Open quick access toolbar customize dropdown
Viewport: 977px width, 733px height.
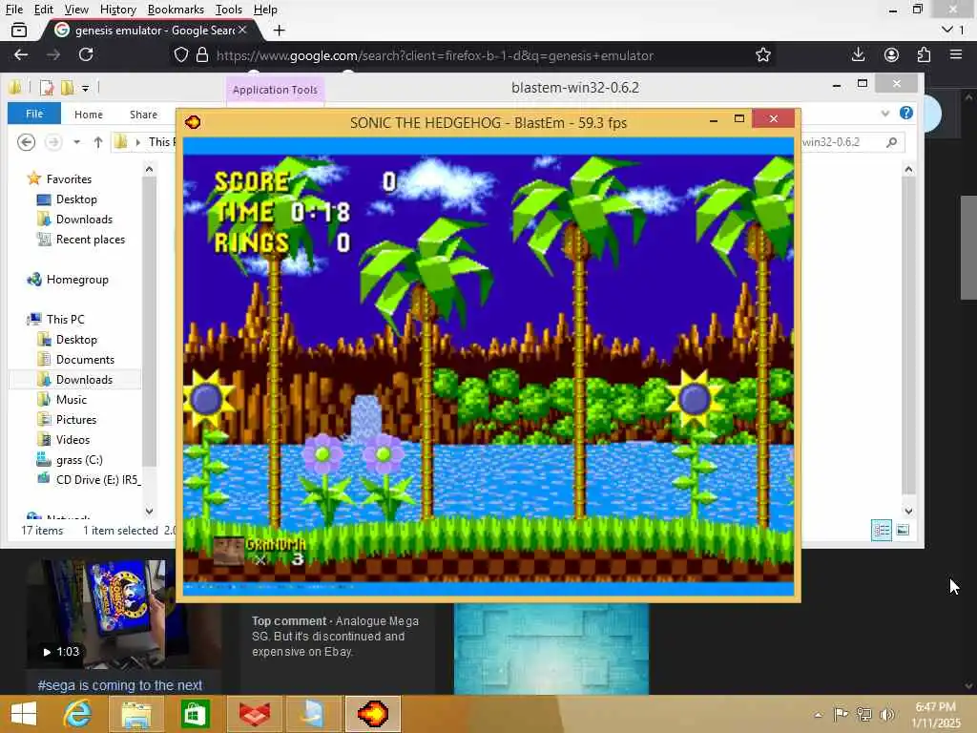(85, 88)
